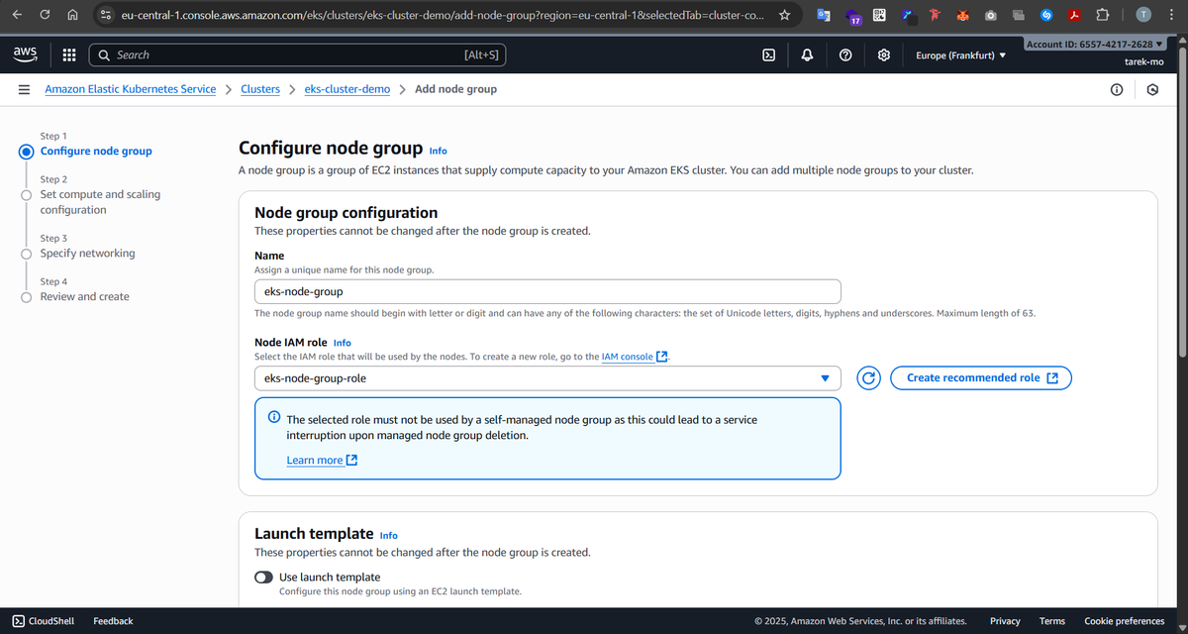Open Info link beside Configure node group

pos(438,151)
